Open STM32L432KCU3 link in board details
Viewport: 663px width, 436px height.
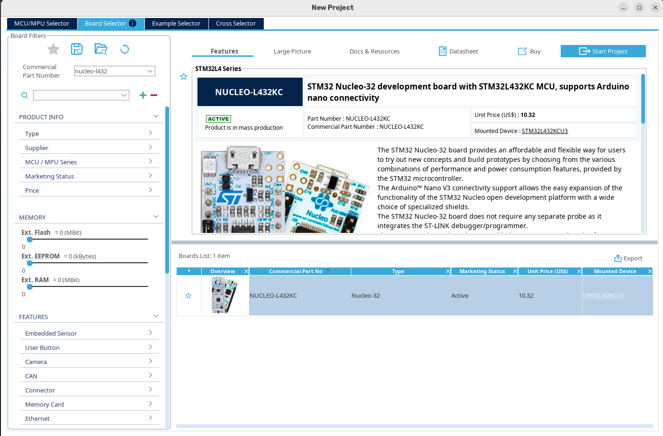[545, 131]
